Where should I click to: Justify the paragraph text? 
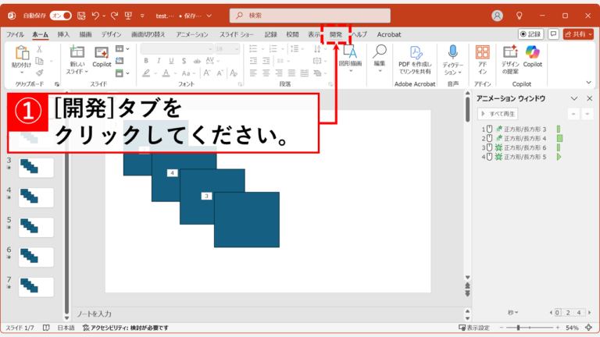coord(291,73)
